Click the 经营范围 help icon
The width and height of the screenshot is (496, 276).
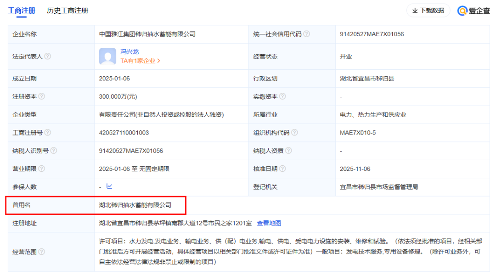(42, 252)
